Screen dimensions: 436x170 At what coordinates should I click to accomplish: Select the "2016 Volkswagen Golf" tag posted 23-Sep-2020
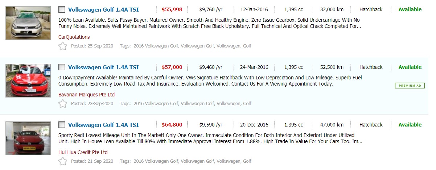pos(156,104)
